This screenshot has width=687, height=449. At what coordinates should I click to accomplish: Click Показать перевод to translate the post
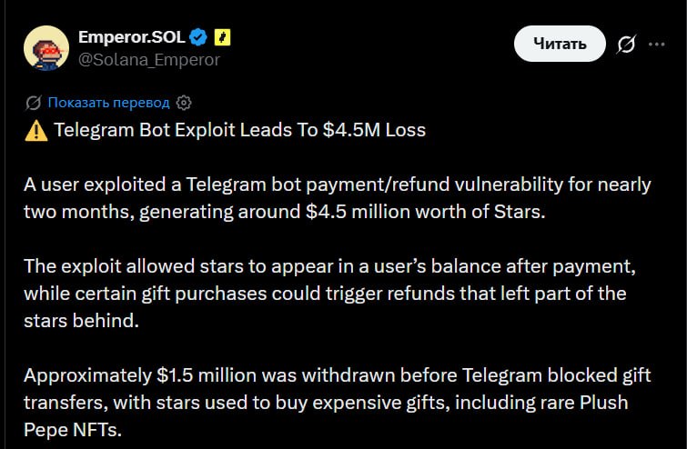pos(108,103)
